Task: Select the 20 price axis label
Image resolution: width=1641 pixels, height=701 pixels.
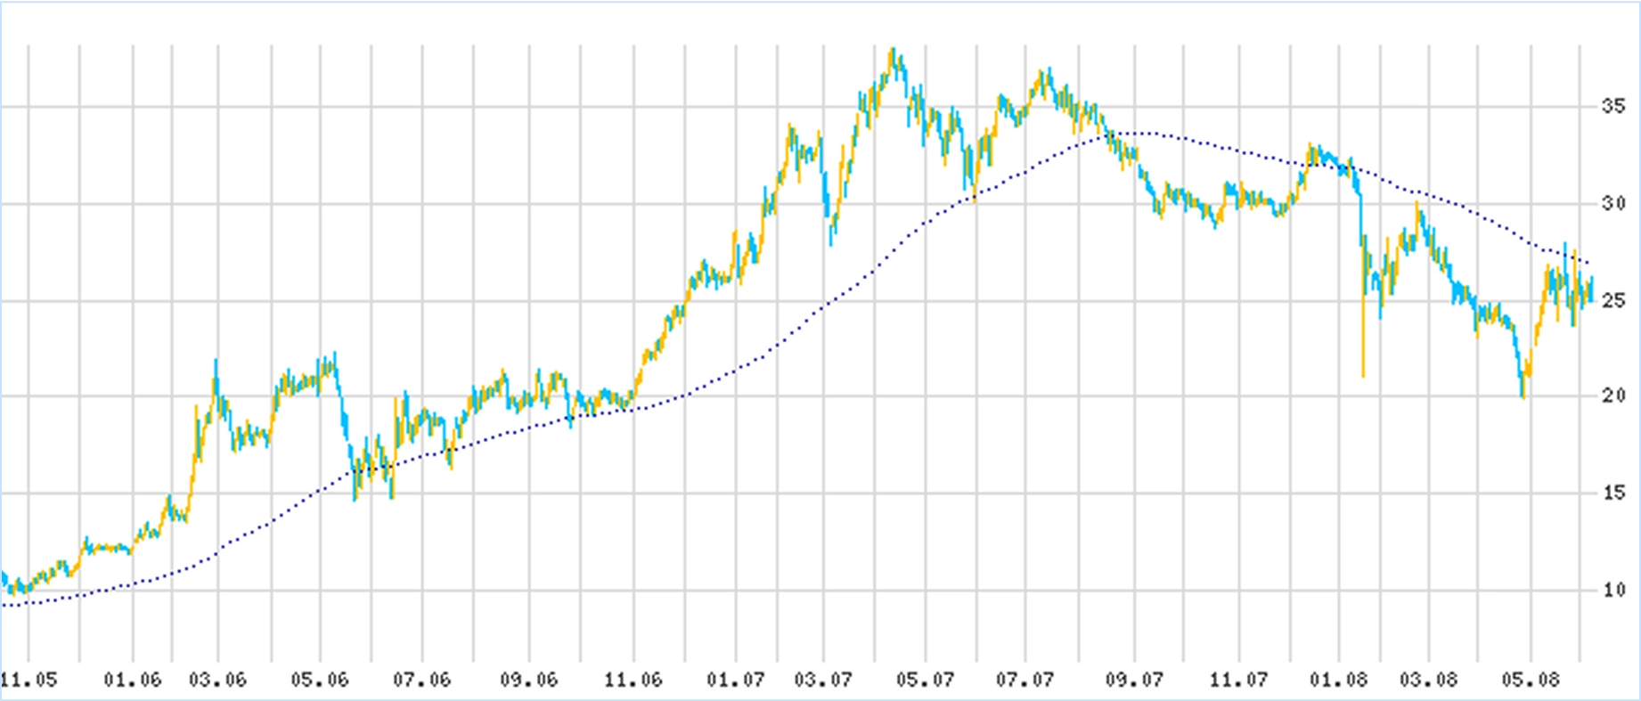Action: 1613,395
